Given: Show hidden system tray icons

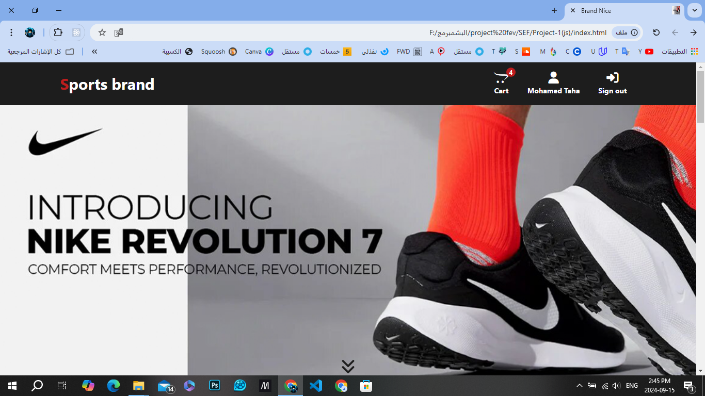Looking at the screenshot, I should click(579, 386).
